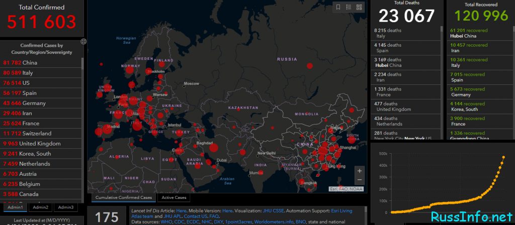515x225 pixels.
Task: Open the BNO data source link
Action: click(301, 222)
